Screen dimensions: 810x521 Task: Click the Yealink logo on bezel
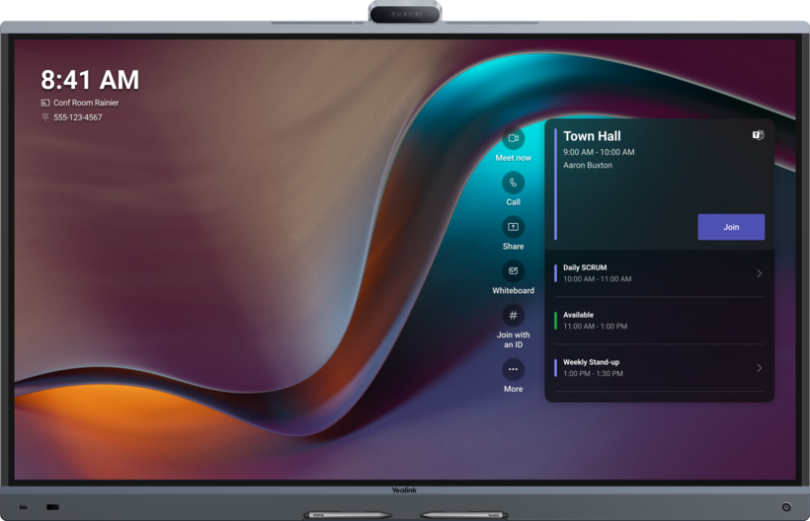point(404,490)
